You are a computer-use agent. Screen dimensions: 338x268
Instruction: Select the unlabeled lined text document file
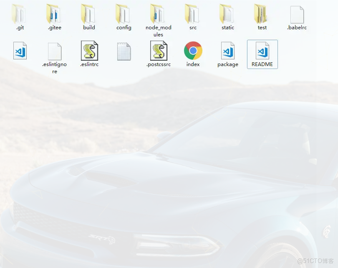point(124,51)
